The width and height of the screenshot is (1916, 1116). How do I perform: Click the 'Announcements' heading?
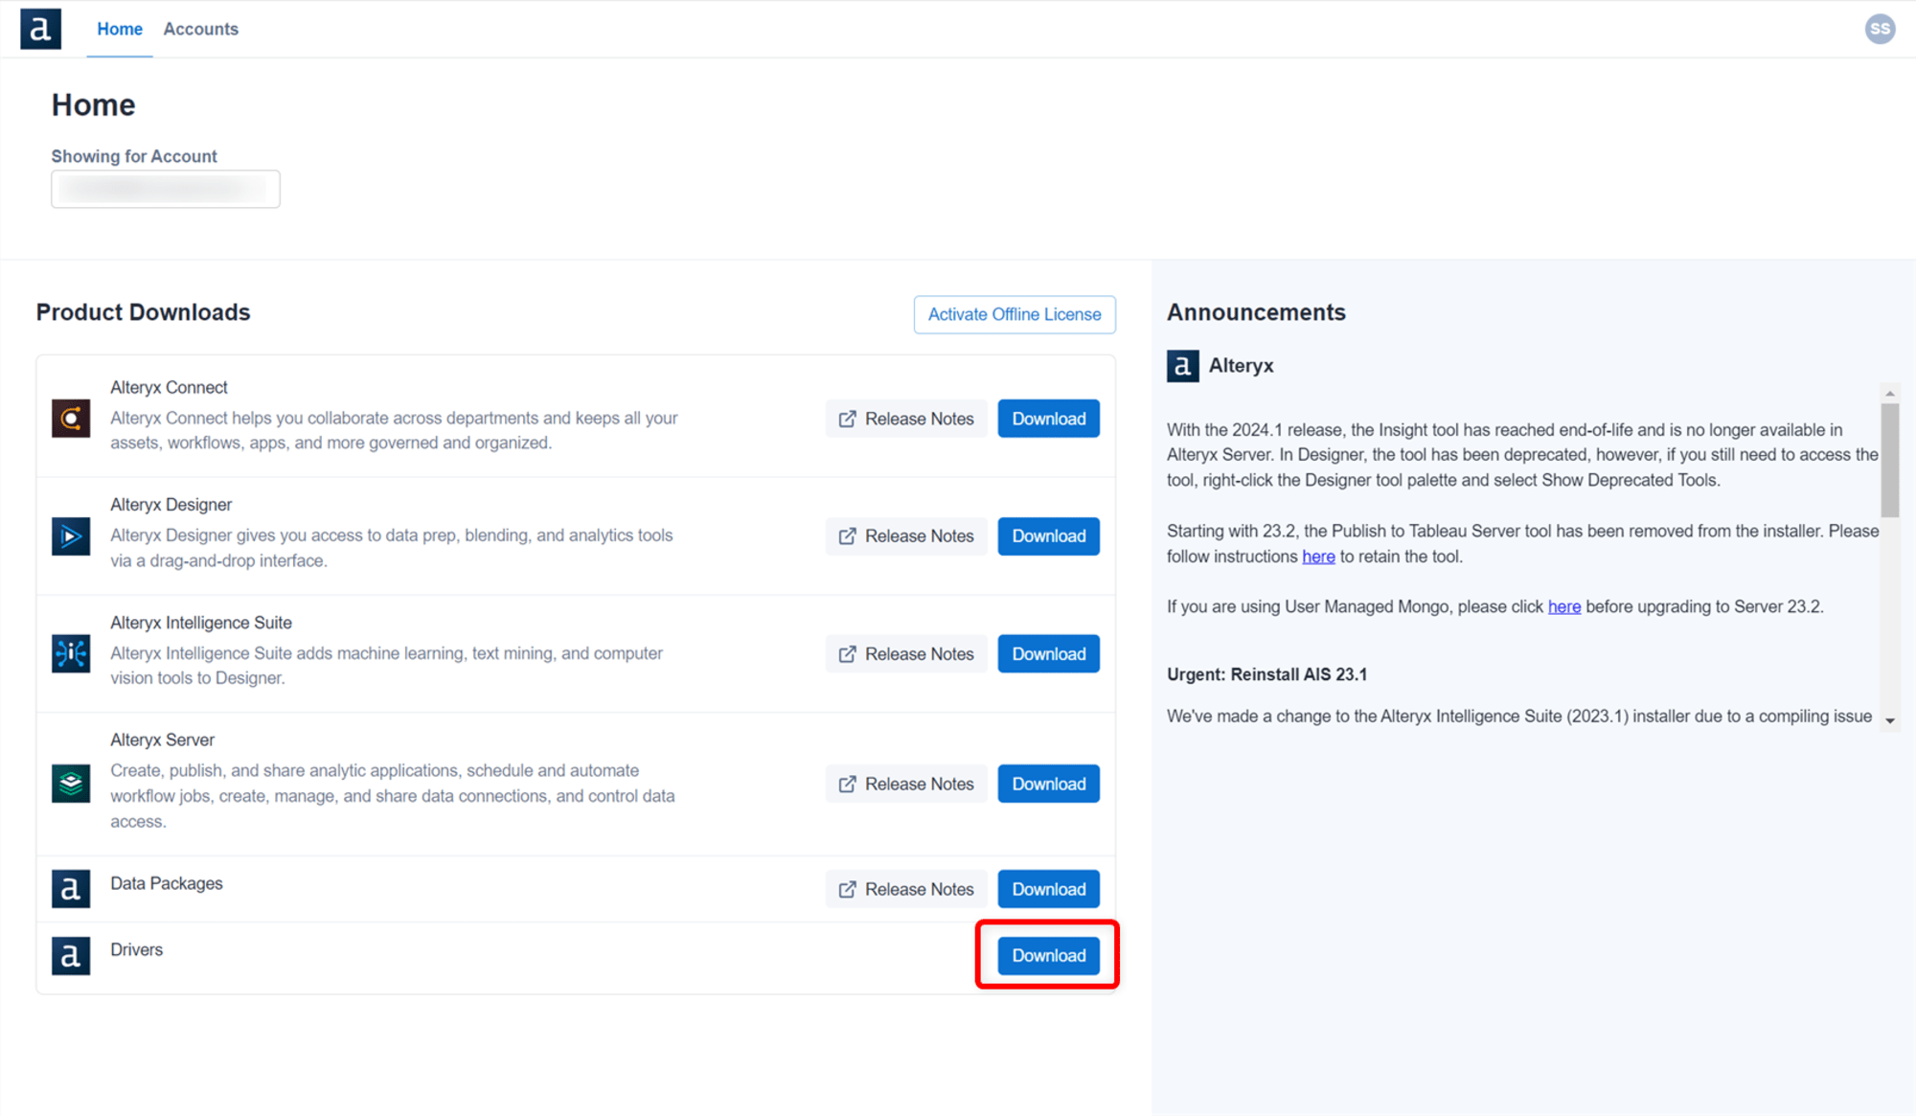pos(1256,312)
